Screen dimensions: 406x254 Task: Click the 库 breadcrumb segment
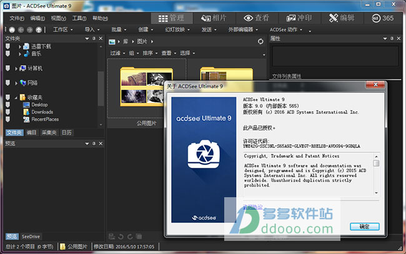click(x=126, y=41)
